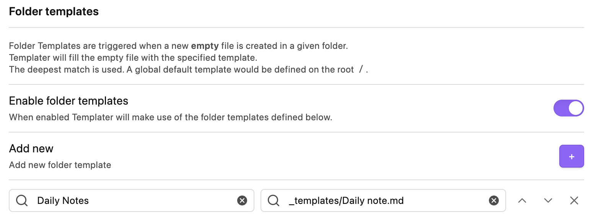Click the plus button to add folder template
Screen dimensions: 596x223
pyautogui.click(x=572, y=156)
